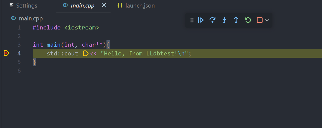The image size is (322, 128).
Task: Restart the debug session
Action: 248,20
